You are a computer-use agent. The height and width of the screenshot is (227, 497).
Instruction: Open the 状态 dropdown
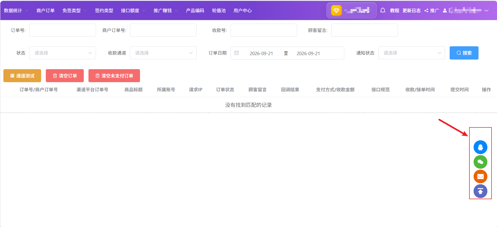[x=63, y=53]
